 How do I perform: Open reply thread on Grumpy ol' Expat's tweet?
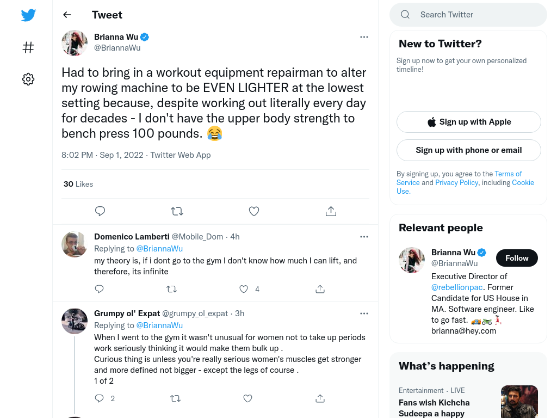100,398
